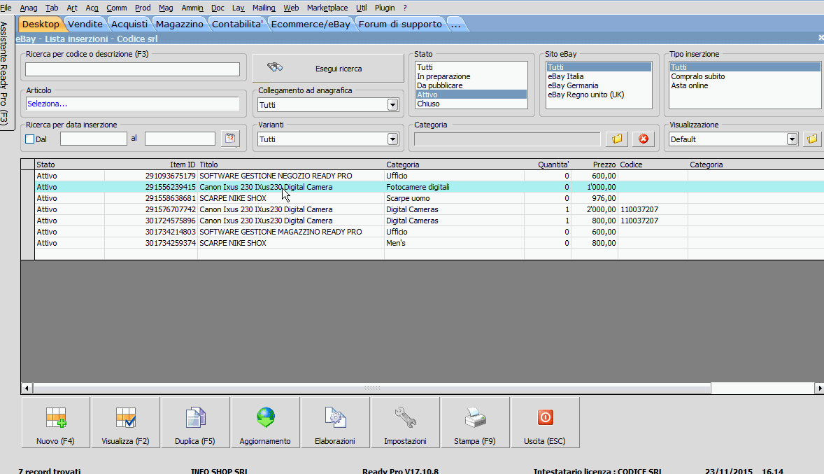Viewport: 824px width, 474px height.
Task: Expand the Varianti dropdown
Action: tap(392, 139)
